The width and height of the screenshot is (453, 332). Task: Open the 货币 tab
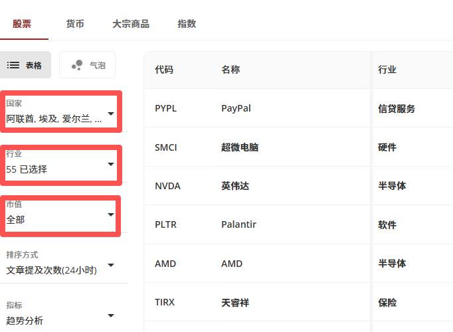pos(75,24)
